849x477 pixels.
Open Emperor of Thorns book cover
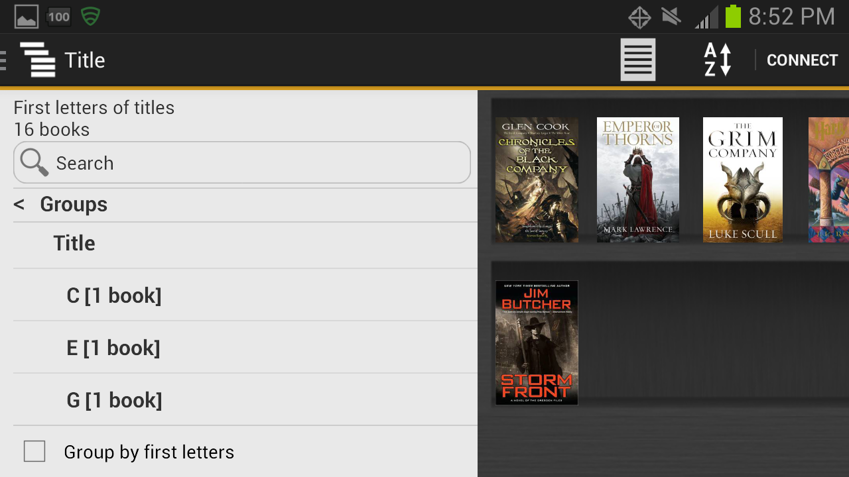(638, 180)
